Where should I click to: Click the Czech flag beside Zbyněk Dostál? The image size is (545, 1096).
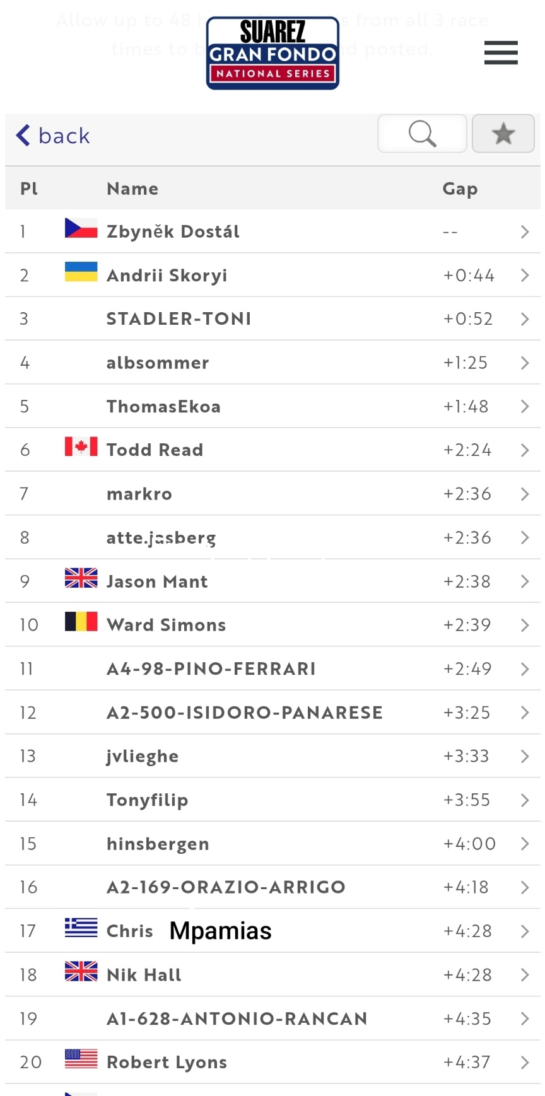tap(81, 228)
